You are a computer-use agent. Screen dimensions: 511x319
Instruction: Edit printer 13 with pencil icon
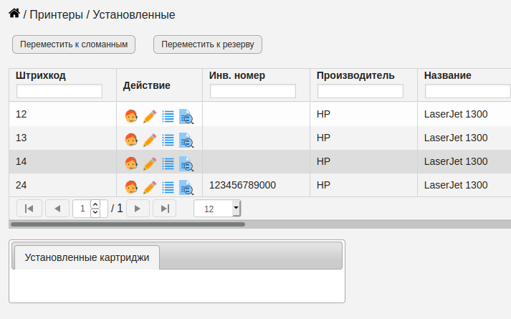pyautogui.click(x=150, y=140)
